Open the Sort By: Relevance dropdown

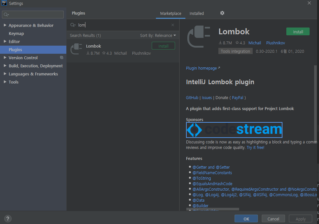158,35
